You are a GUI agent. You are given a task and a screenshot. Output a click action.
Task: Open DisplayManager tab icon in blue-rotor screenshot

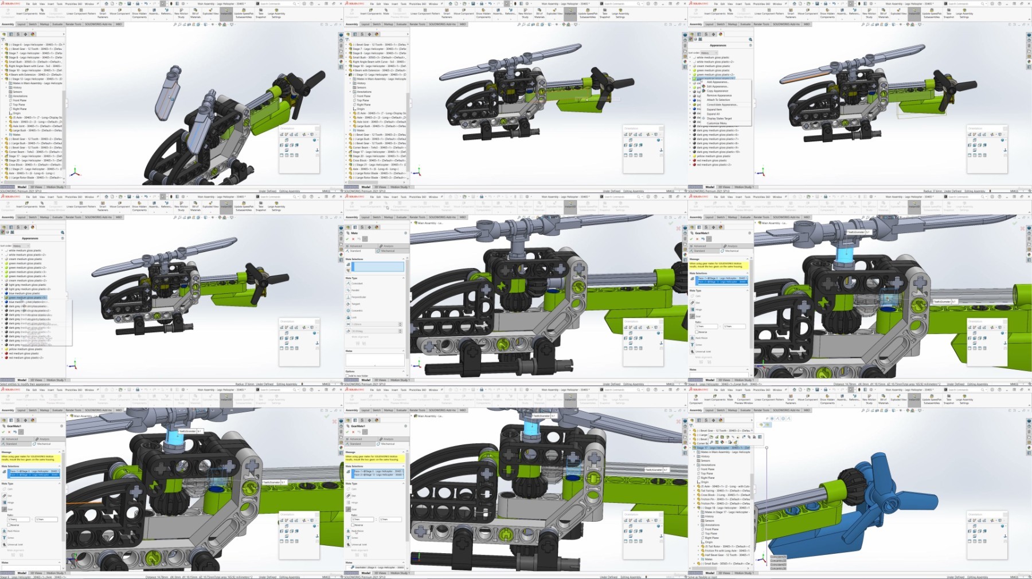(721, 420)
